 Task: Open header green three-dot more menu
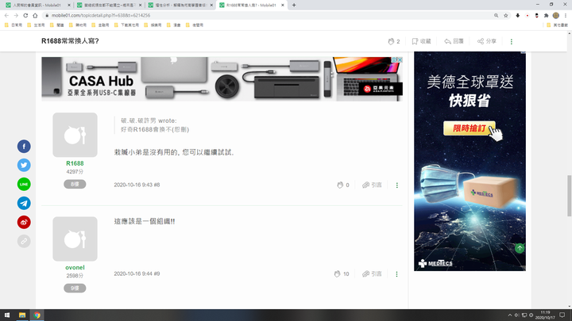pos(511,41)
